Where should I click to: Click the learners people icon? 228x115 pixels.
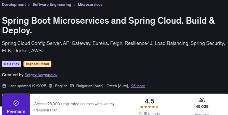click(x=202, y=100)
